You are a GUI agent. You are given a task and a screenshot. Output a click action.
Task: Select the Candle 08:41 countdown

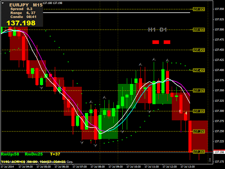click(23, 17)
